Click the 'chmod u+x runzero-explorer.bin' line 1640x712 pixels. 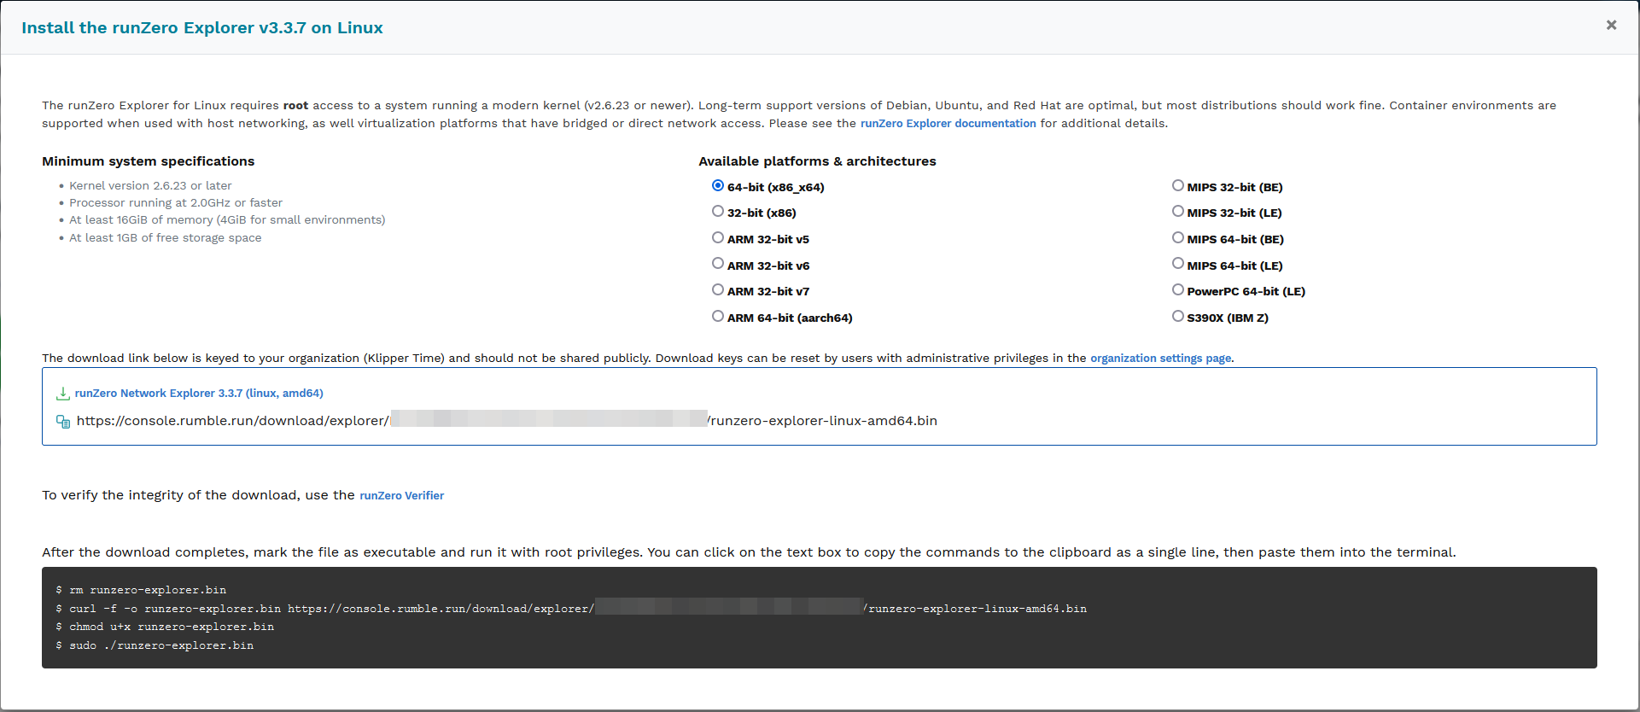coord(165,627)
